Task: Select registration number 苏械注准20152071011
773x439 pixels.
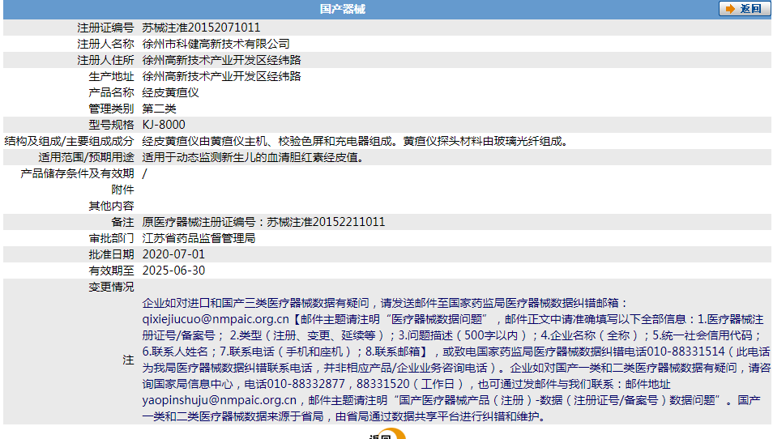Action: coord(201,28)
